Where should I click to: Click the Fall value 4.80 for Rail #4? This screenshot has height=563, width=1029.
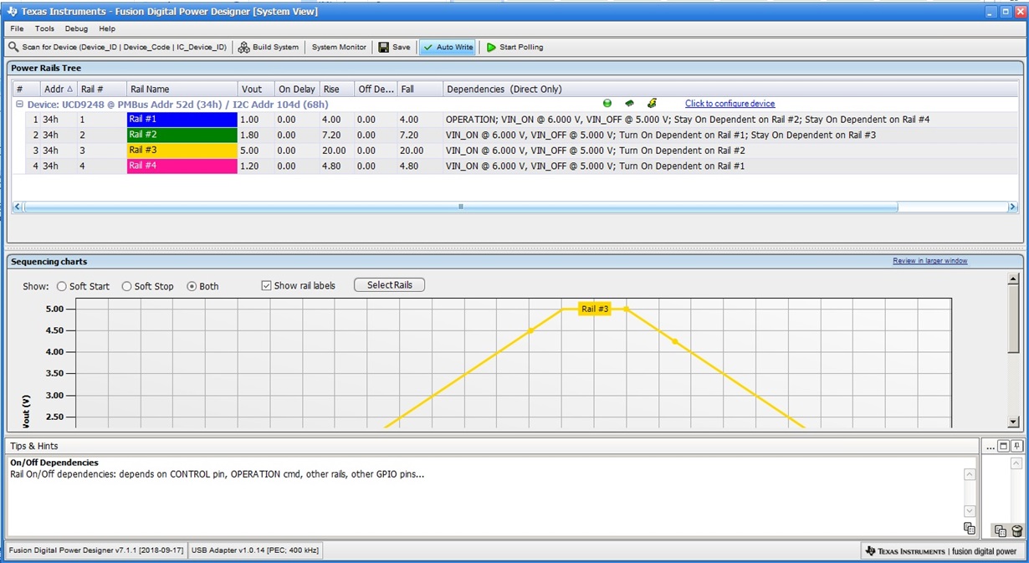point(409,166)
